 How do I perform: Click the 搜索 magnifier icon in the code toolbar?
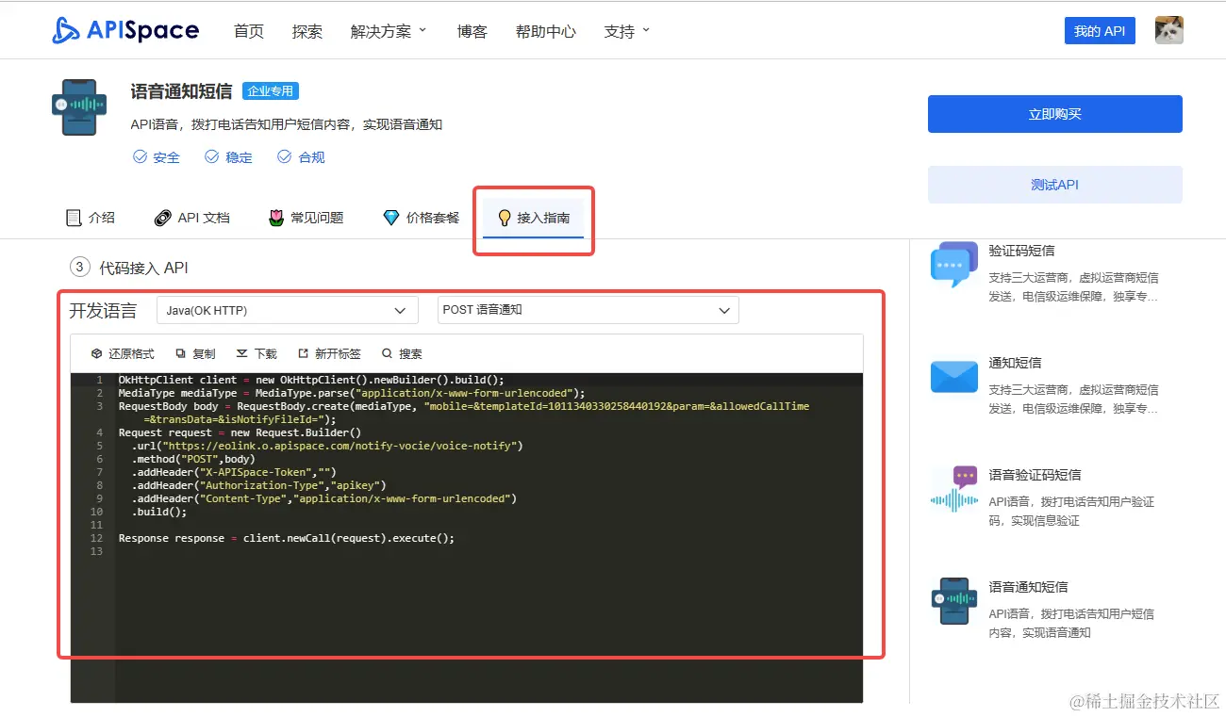(387, 353)
